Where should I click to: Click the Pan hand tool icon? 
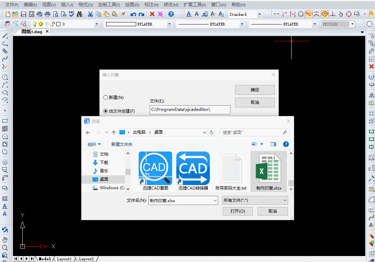click(x=5, y=240)
